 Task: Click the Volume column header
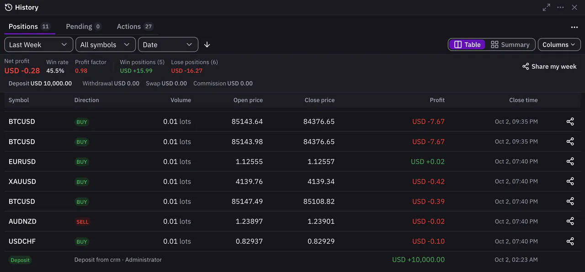(x=181, y=100)
